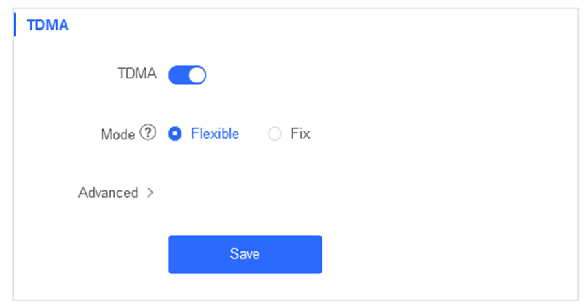Screen dimensions: 584x305
Task: Click the Flexible mode text label
Action: click(x=215, y=134)
